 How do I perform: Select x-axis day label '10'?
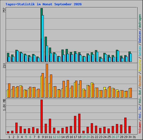click(46, 137)
